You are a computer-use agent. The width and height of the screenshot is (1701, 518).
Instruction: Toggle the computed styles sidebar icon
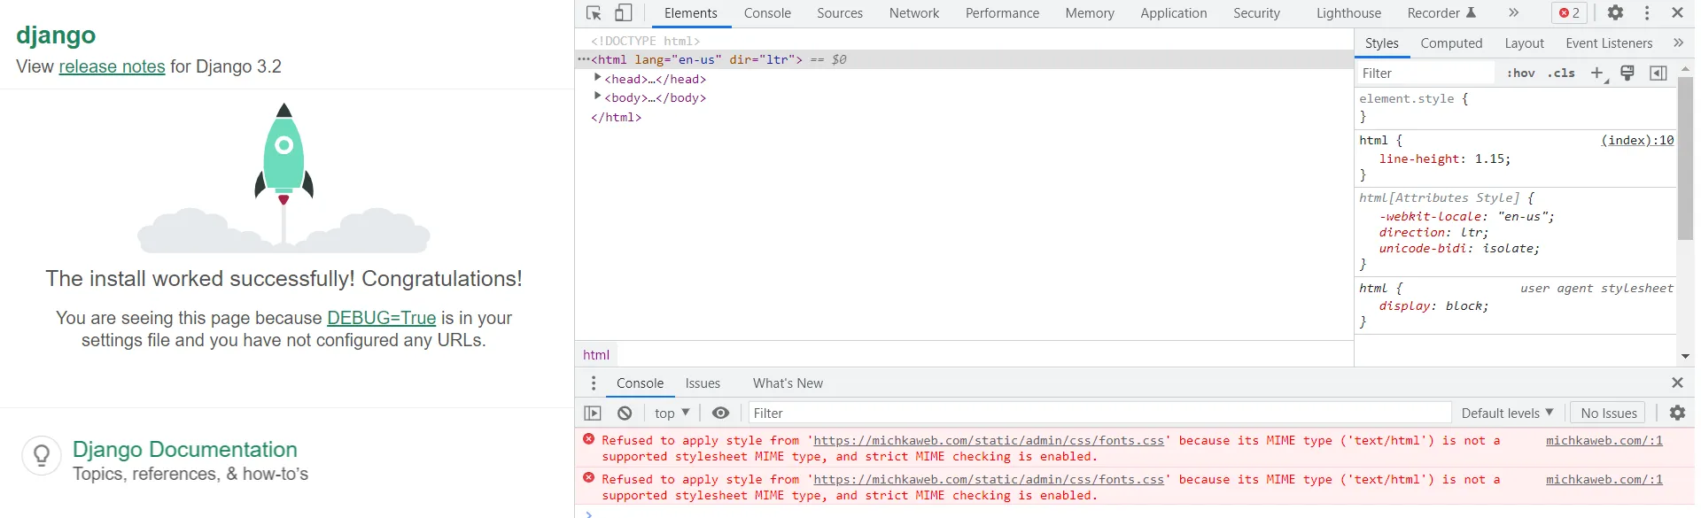coord(1658,73)
